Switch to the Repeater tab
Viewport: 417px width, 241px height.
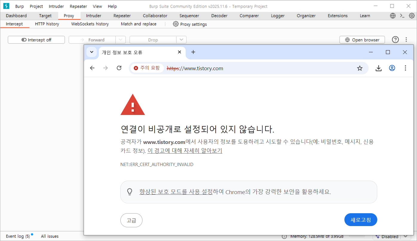(122, 16)
